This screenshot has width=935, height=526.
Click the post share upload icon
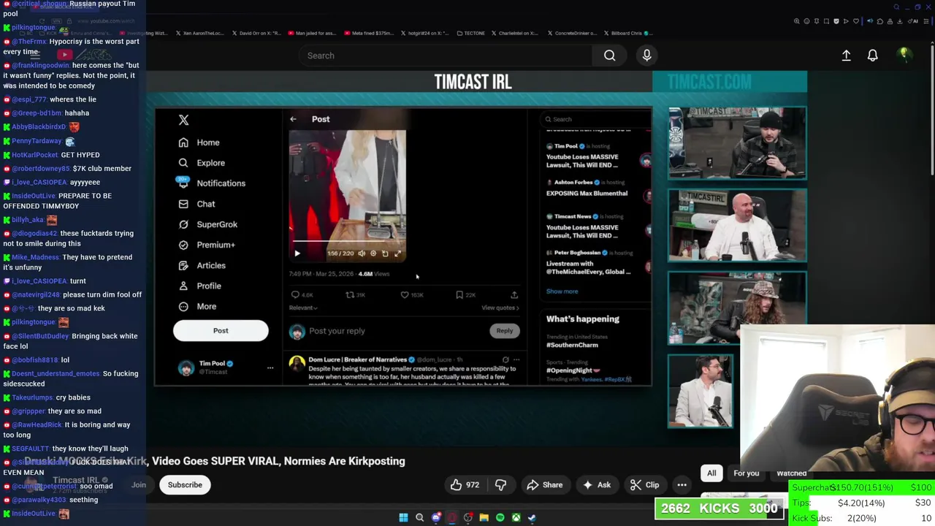(514, 295)
